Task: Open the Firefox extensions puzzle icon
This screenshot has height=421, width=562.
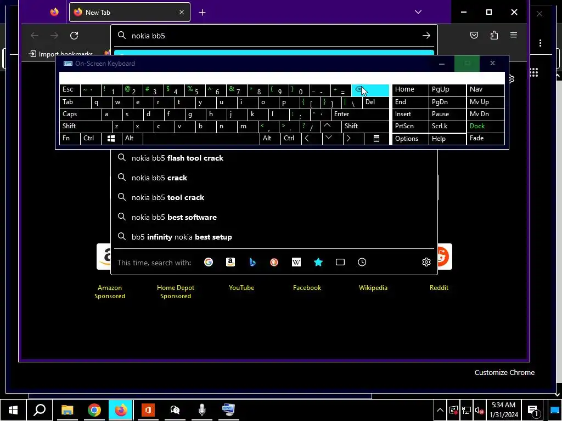Action: [x=494, y=35]
